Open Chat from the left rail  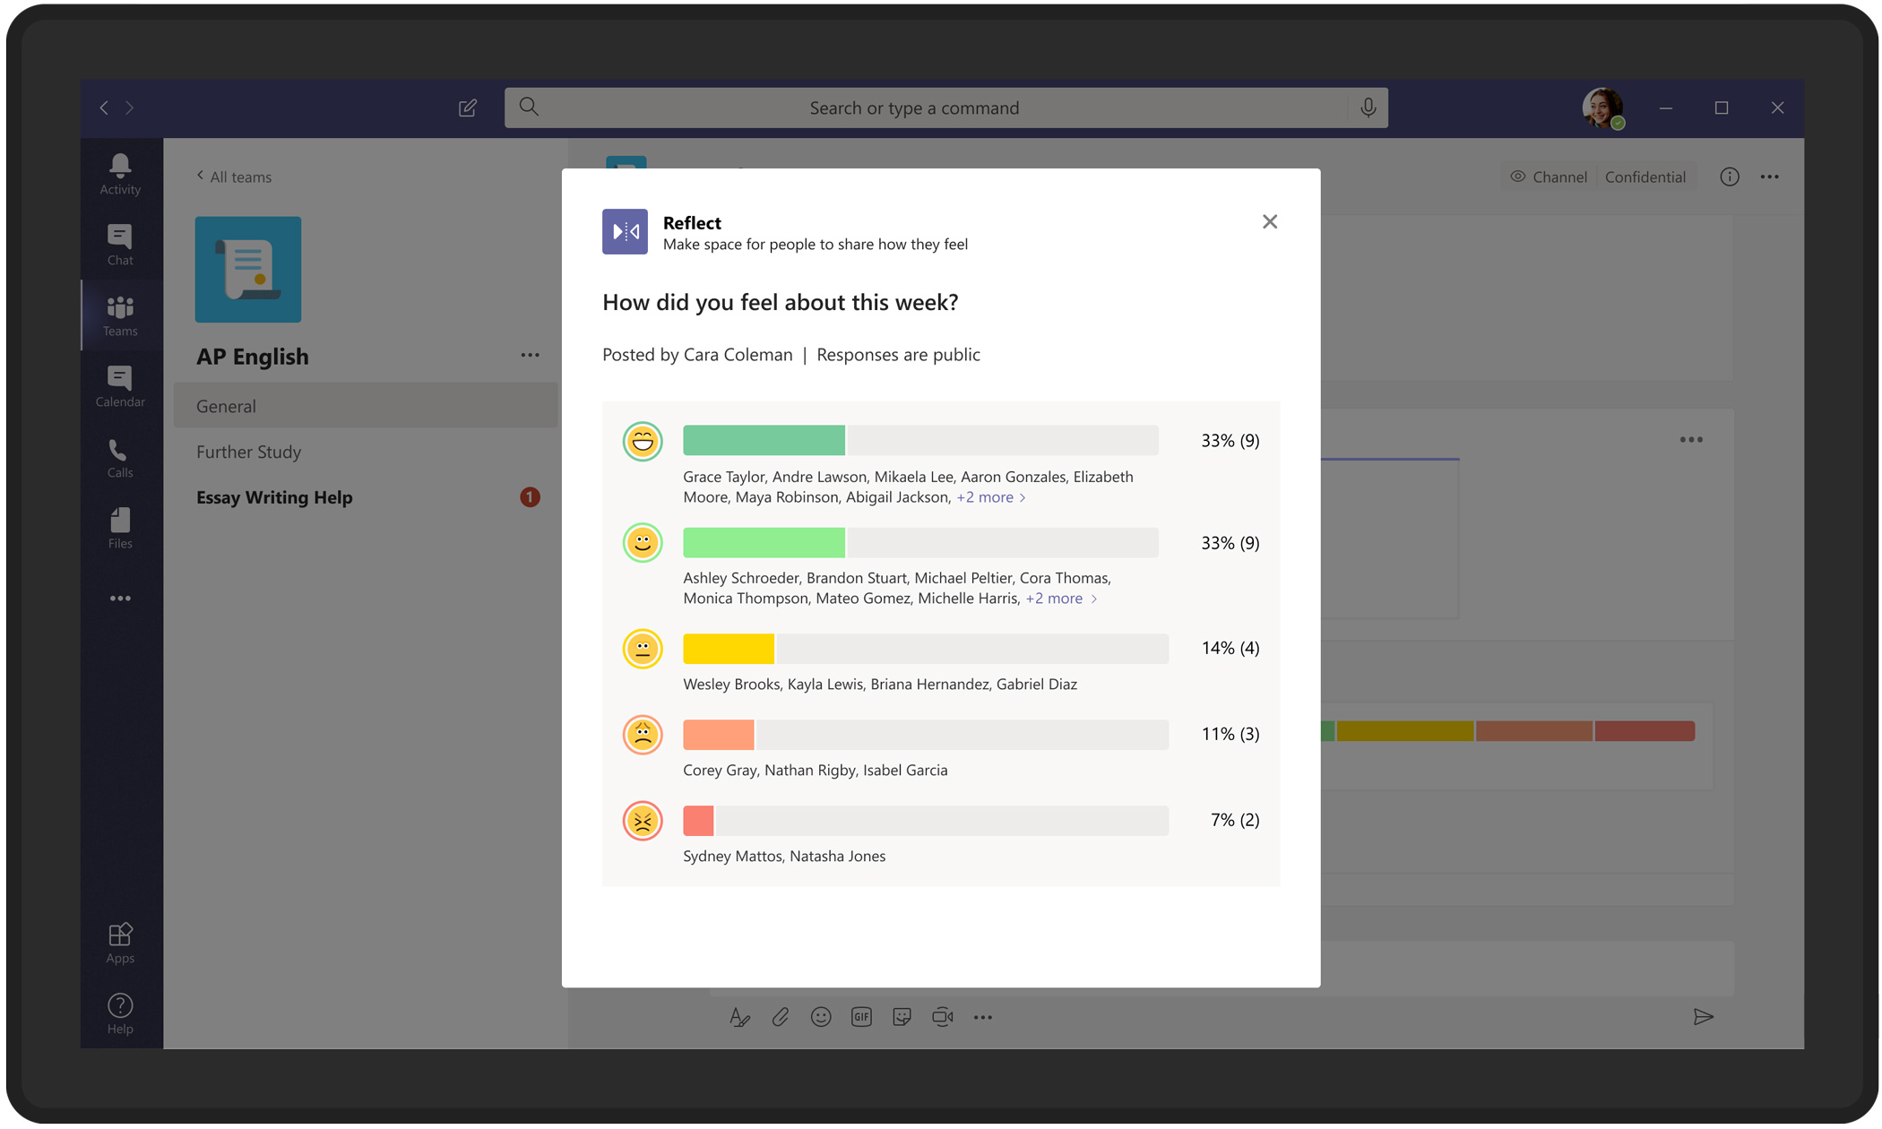[x=120, y=245]
